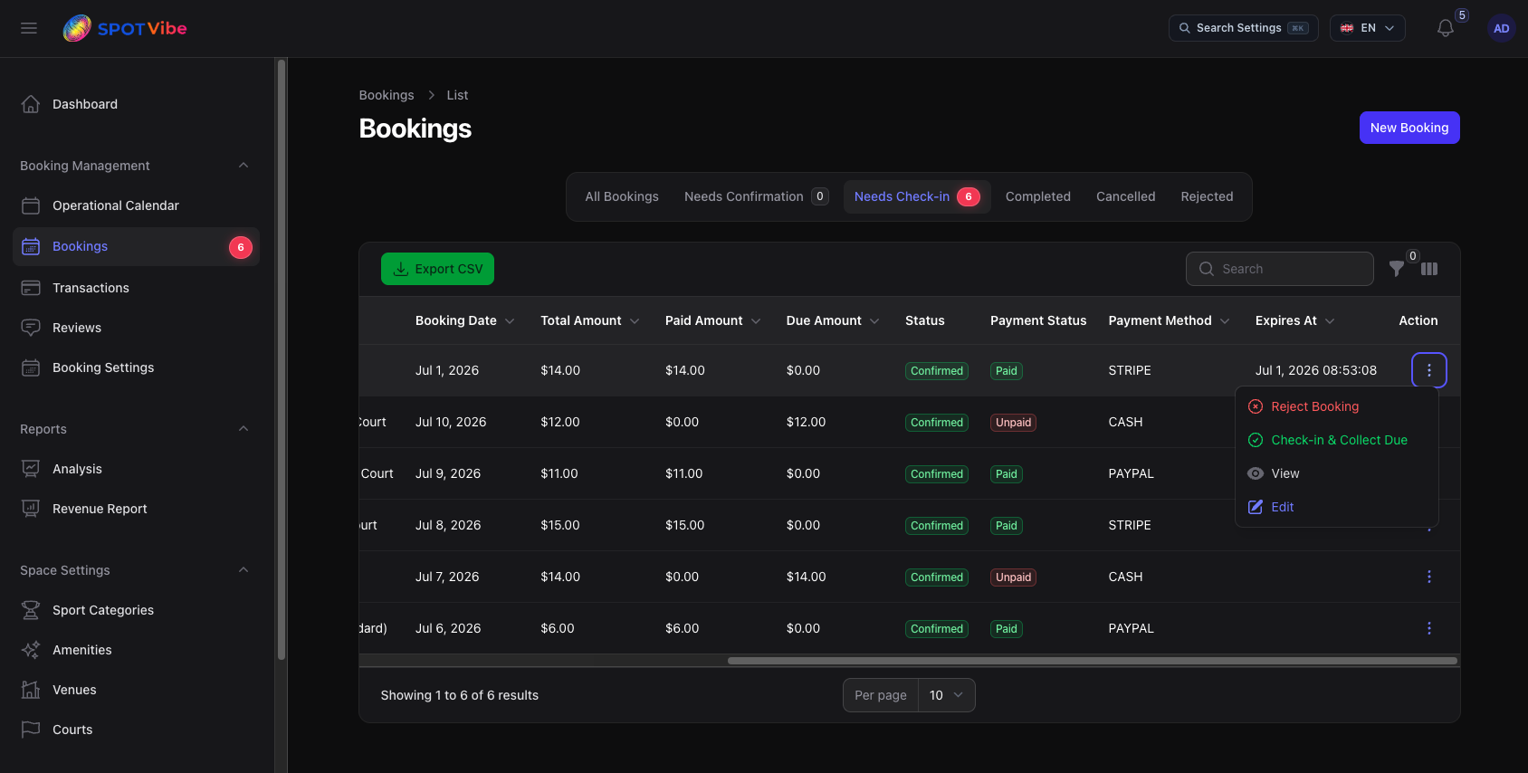Sort by Total Amount column
Screen dimensions: 1528x773
590,320
